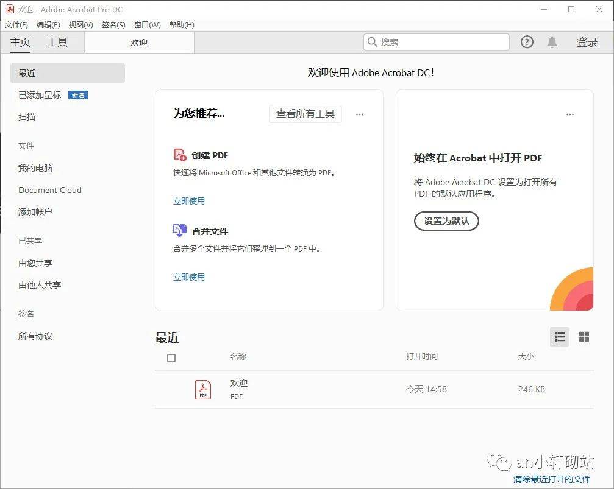The image size is (614, 489).
Task: Click the PDF file icon for 欢迎
Action: [x=203, y=390]
